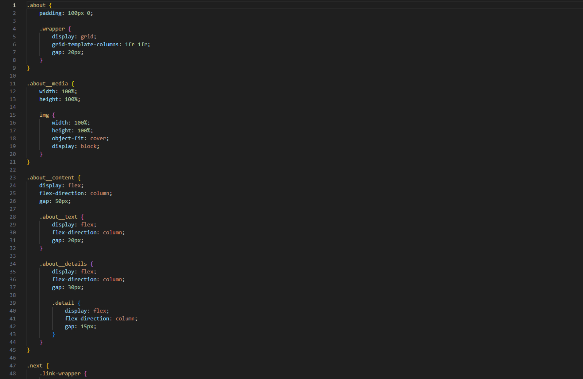Click the 'block' display value
583x379 pixels.
pyautogui.click(x=89, y=146)
